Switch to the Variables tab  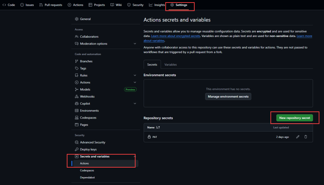click(x=171, y=65)
